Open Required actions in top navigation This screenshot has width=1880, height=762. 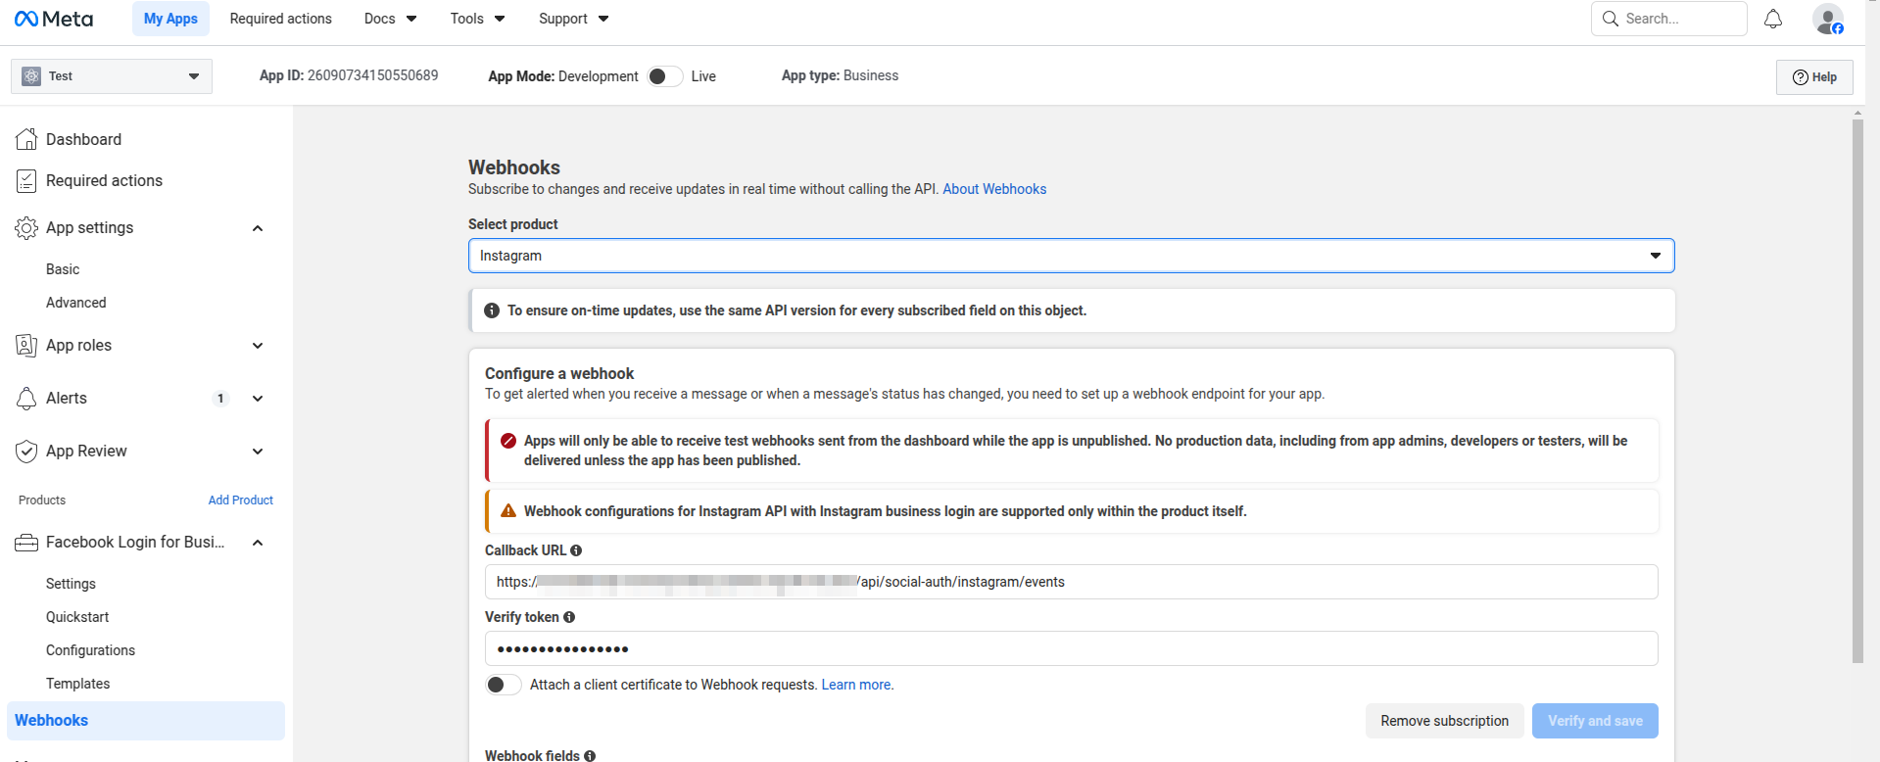[281, 19]
